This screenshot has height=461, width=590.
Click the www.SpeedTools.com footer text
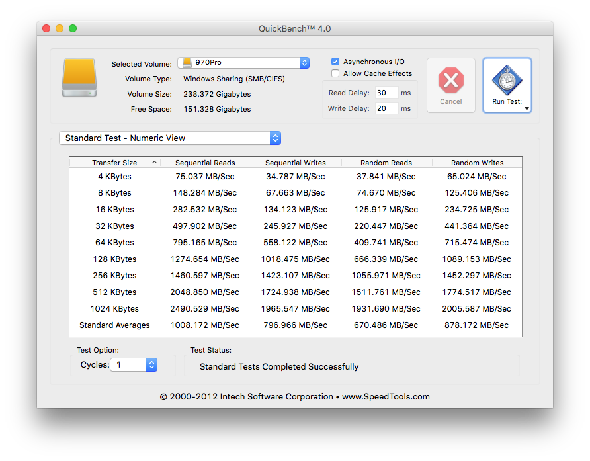click(386, 396)
